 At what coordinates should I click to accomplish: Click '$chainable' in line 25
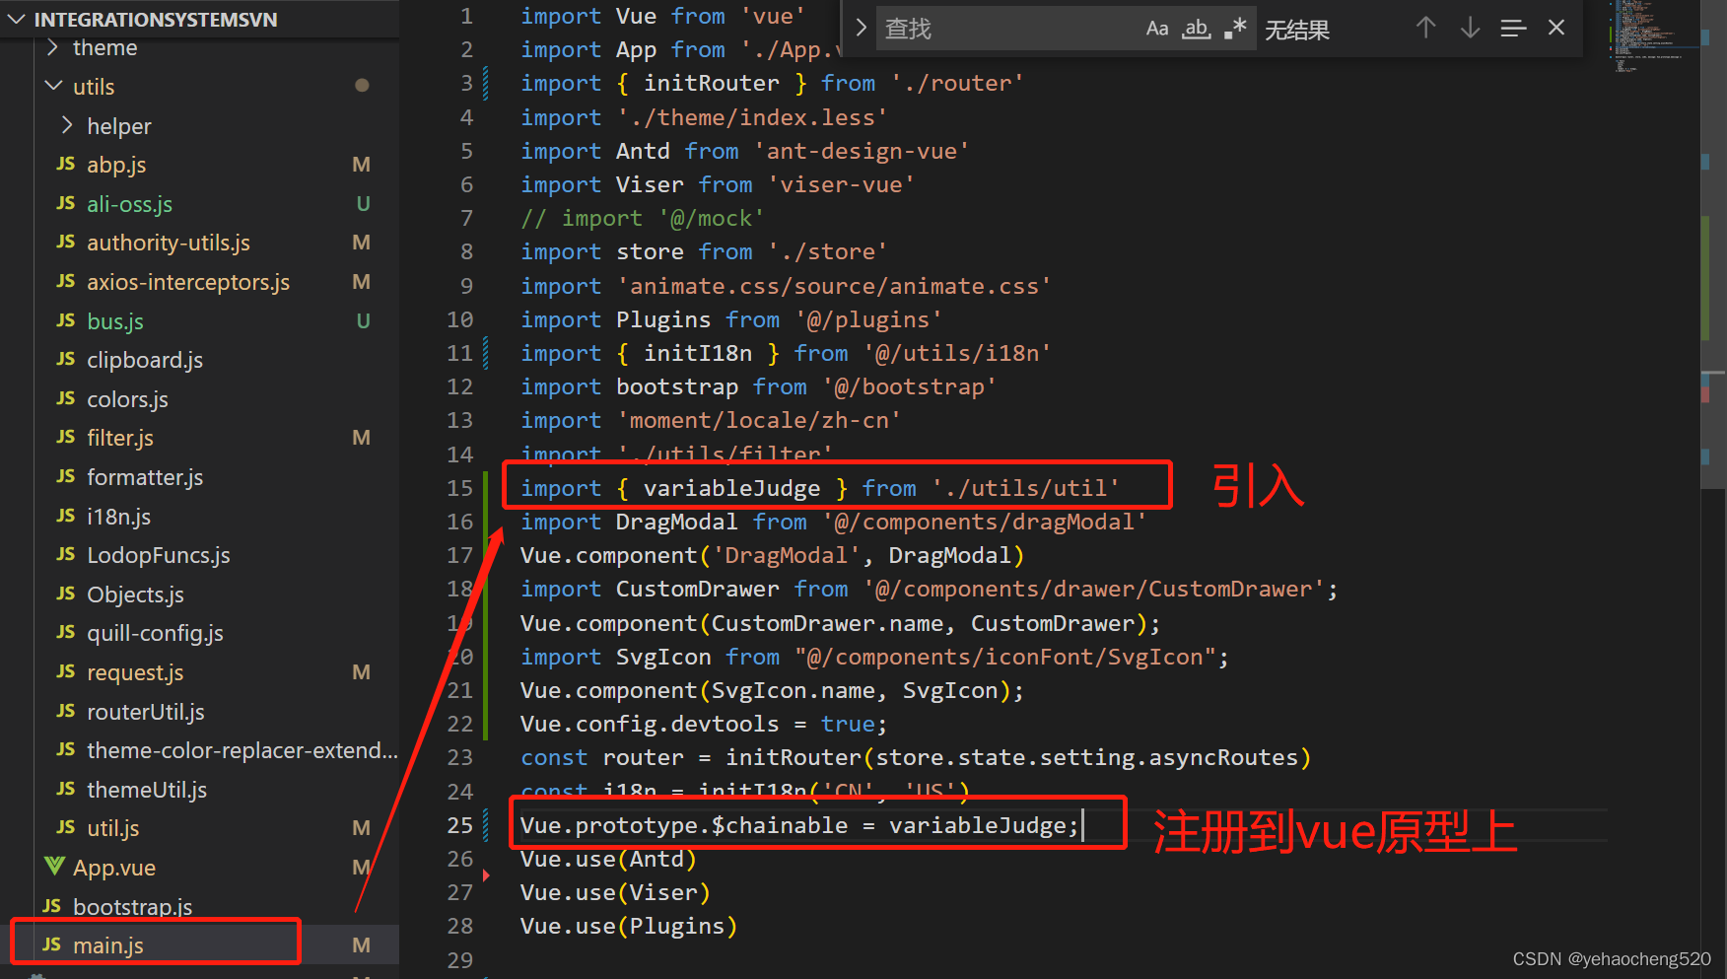[x=780, y=825]
